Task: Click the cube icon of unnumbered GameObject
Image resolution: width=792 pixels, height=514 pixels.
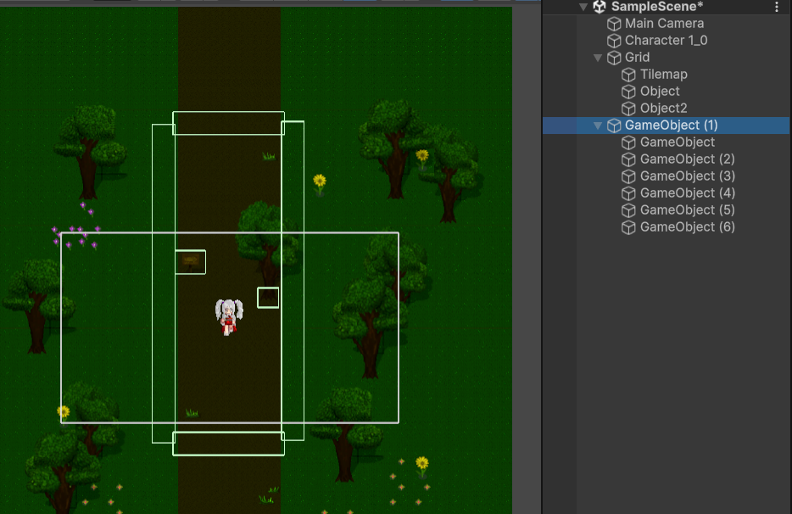Action: point(628,142)
